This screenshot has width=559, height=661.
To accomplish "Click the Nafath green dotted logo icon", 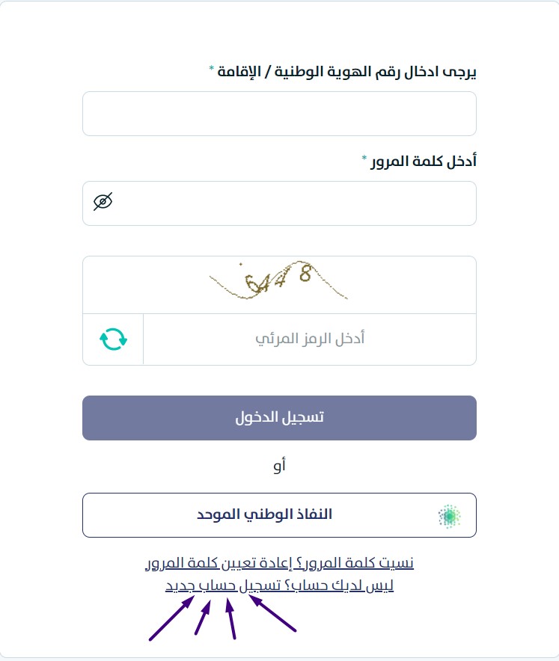I will pos(449,516).
